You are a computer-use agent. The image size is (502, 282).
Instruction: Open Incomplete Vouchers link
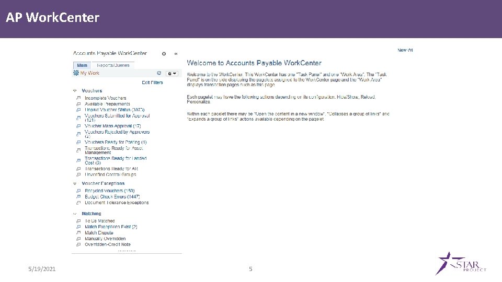pos(105,98)
